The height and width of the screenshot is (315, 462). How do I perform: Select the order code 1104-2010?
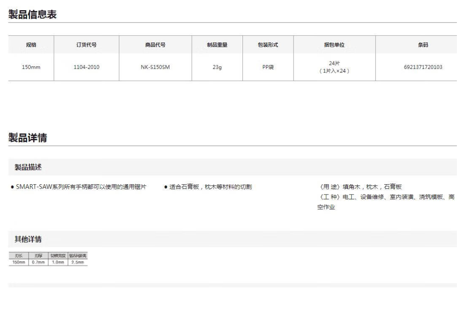(86, 67)
